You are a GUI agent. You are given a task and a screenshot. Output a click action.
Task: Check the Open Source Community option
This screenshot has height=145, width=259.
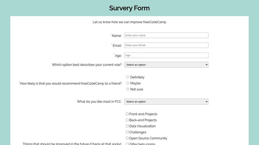click(x=128, y=138)
